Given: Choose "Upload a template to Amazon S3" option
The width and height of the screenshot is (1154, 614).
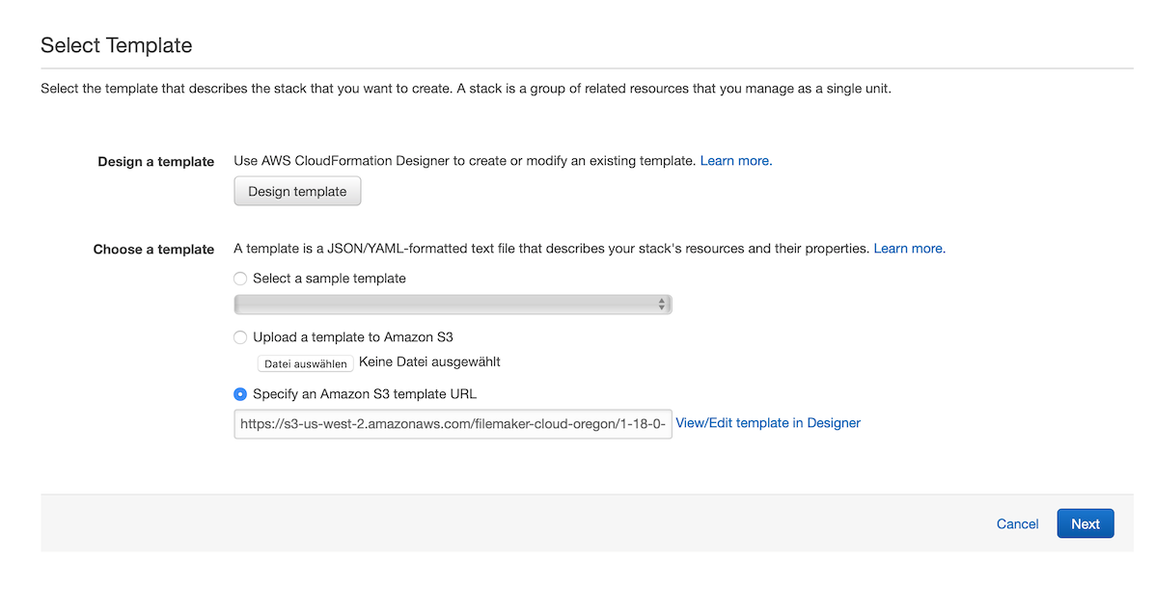Looking at the screenshot, I should pyautogui.click(x=239, y=336).
